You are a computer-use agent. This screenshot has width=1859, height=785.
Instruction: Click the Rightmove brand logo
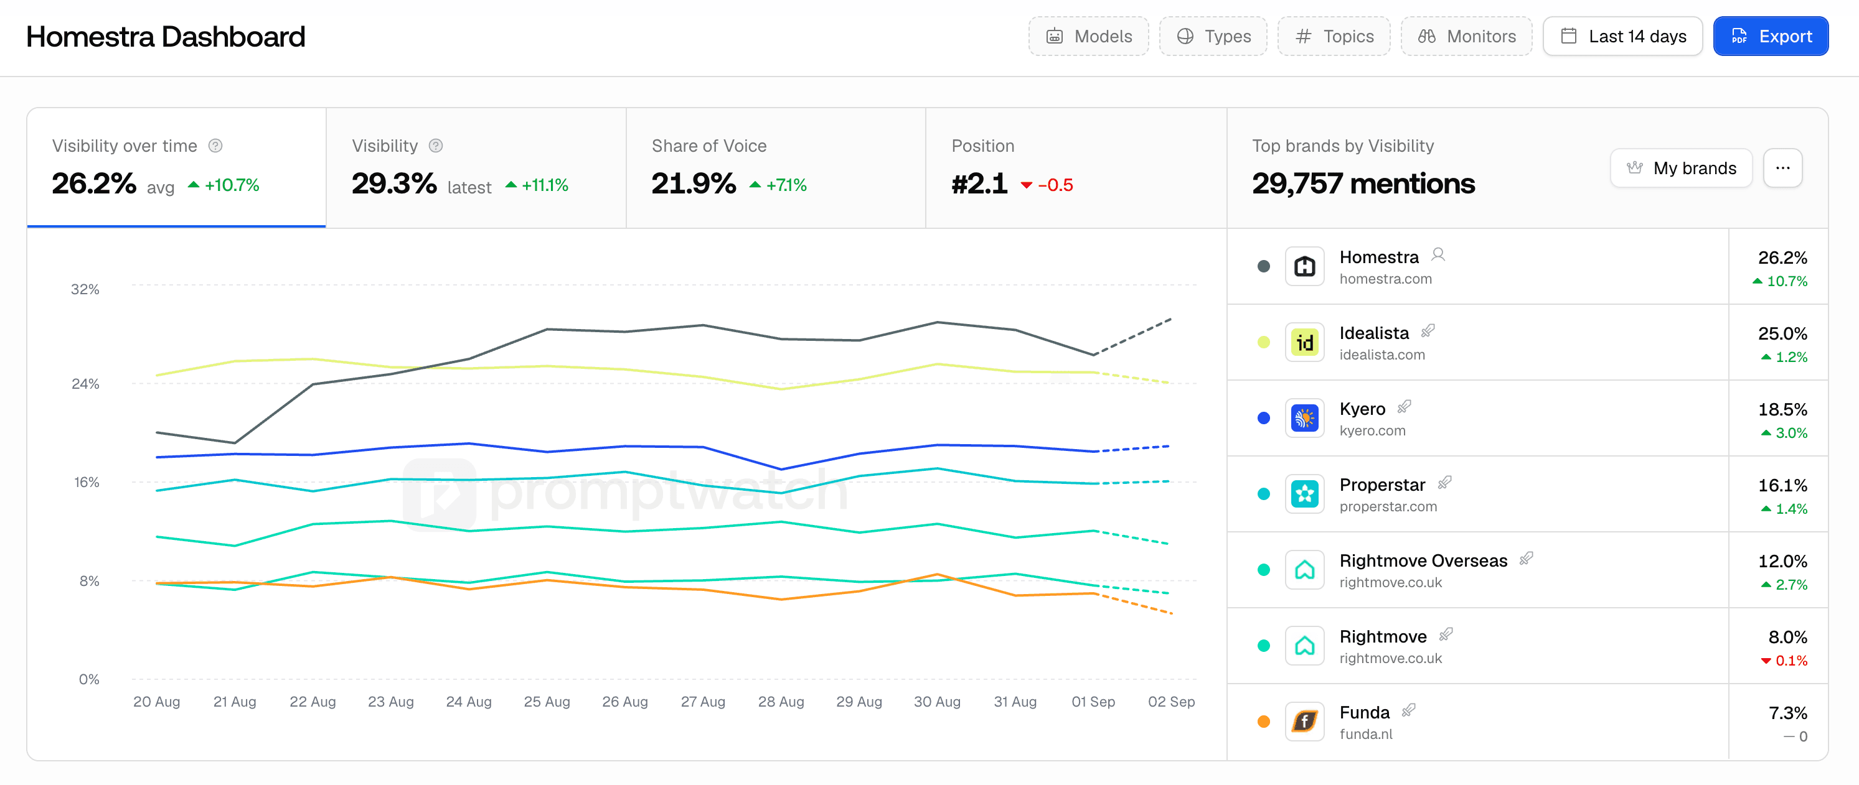tap(1304, 646)
